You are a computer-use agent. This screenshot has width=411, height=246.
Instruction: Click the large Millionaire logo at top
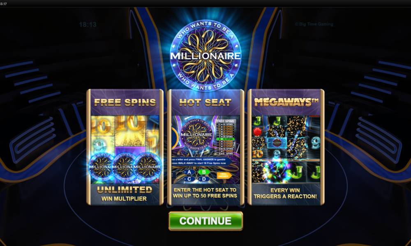pos(205,55)
